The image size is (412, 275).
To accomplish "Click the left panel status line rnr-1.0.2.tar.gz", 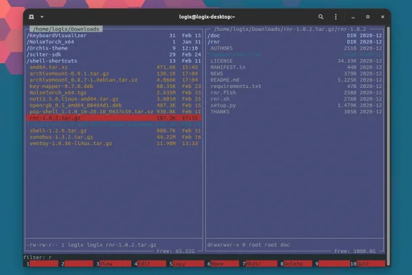I will 91,245.
